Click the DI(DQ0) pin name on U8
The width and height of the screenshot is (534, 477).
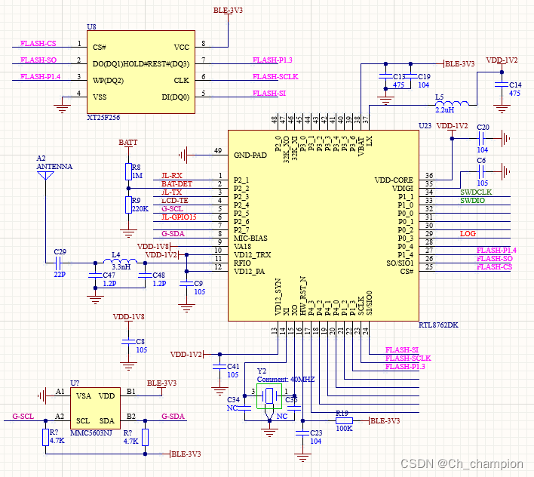point(176,97)
